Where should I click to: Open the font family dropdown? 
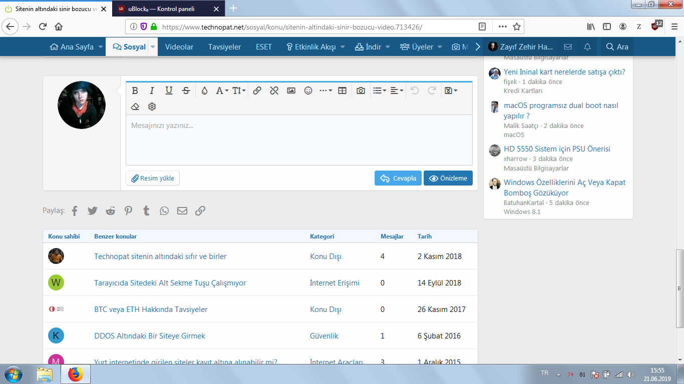[222, 90]
